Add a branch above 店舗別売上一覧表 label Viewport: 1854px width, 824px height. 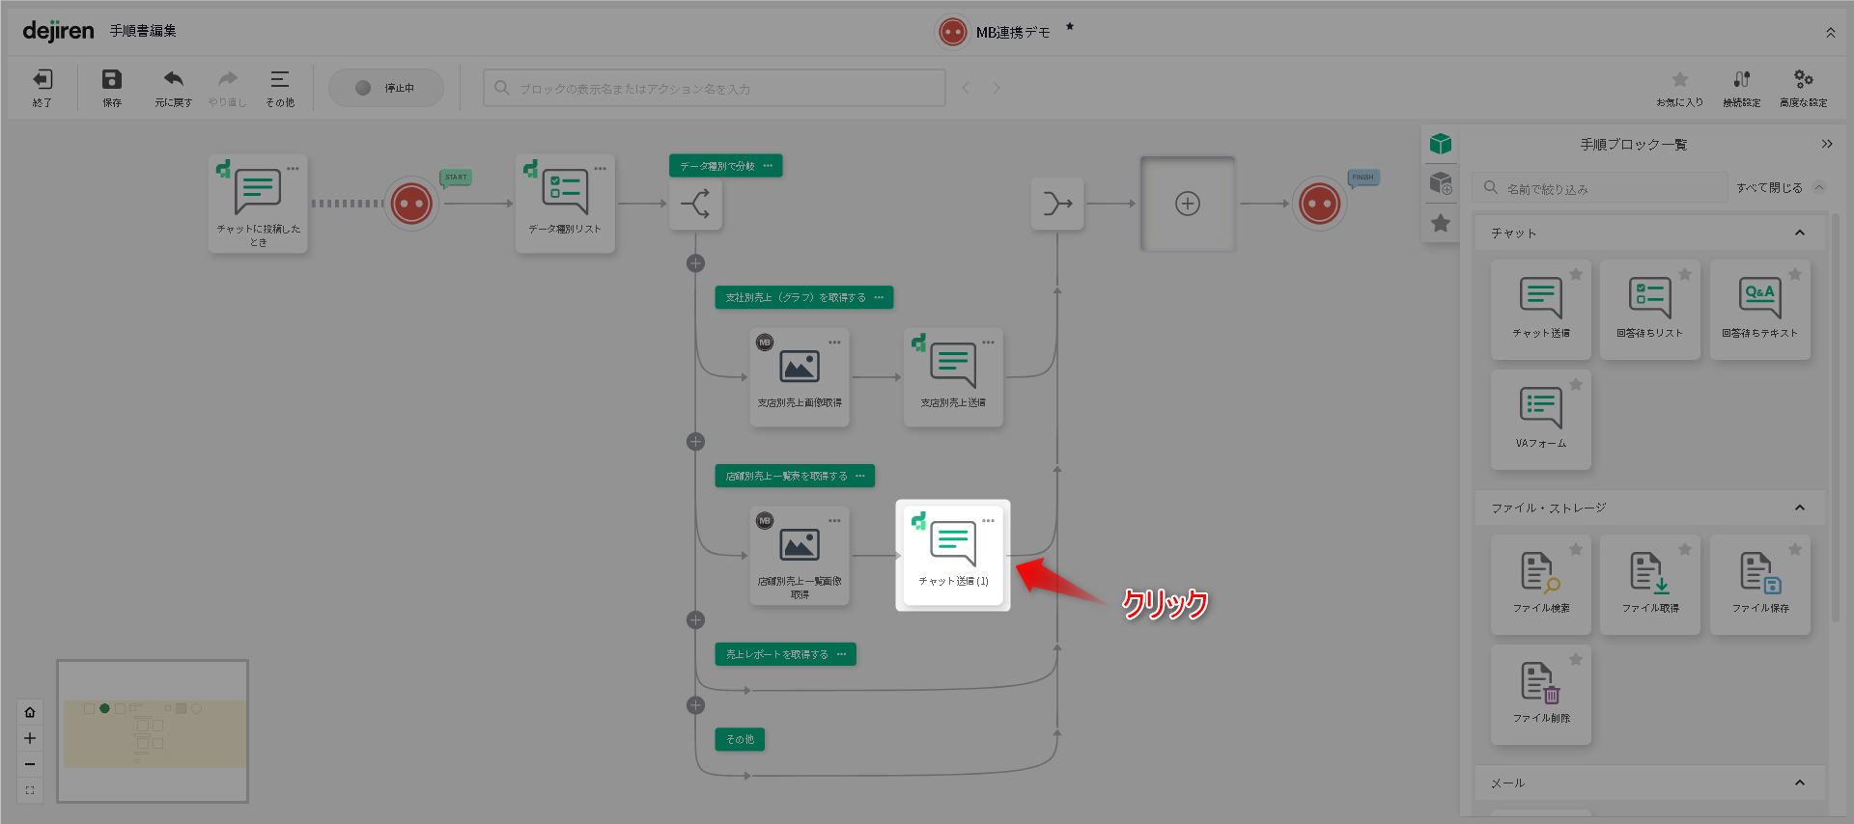(695, 442)
